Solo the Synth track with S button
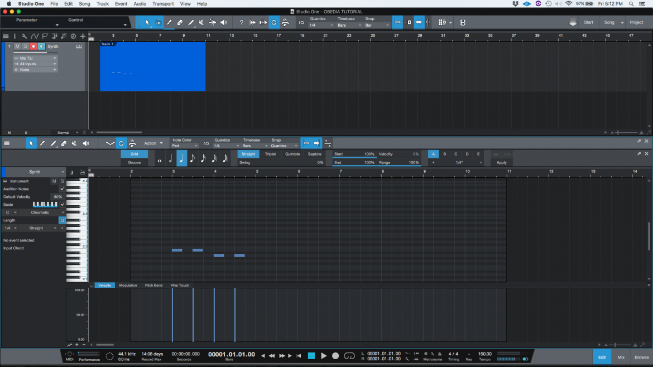Image resolution: width=653 pixels, height=367 pixels. [25, 47]
